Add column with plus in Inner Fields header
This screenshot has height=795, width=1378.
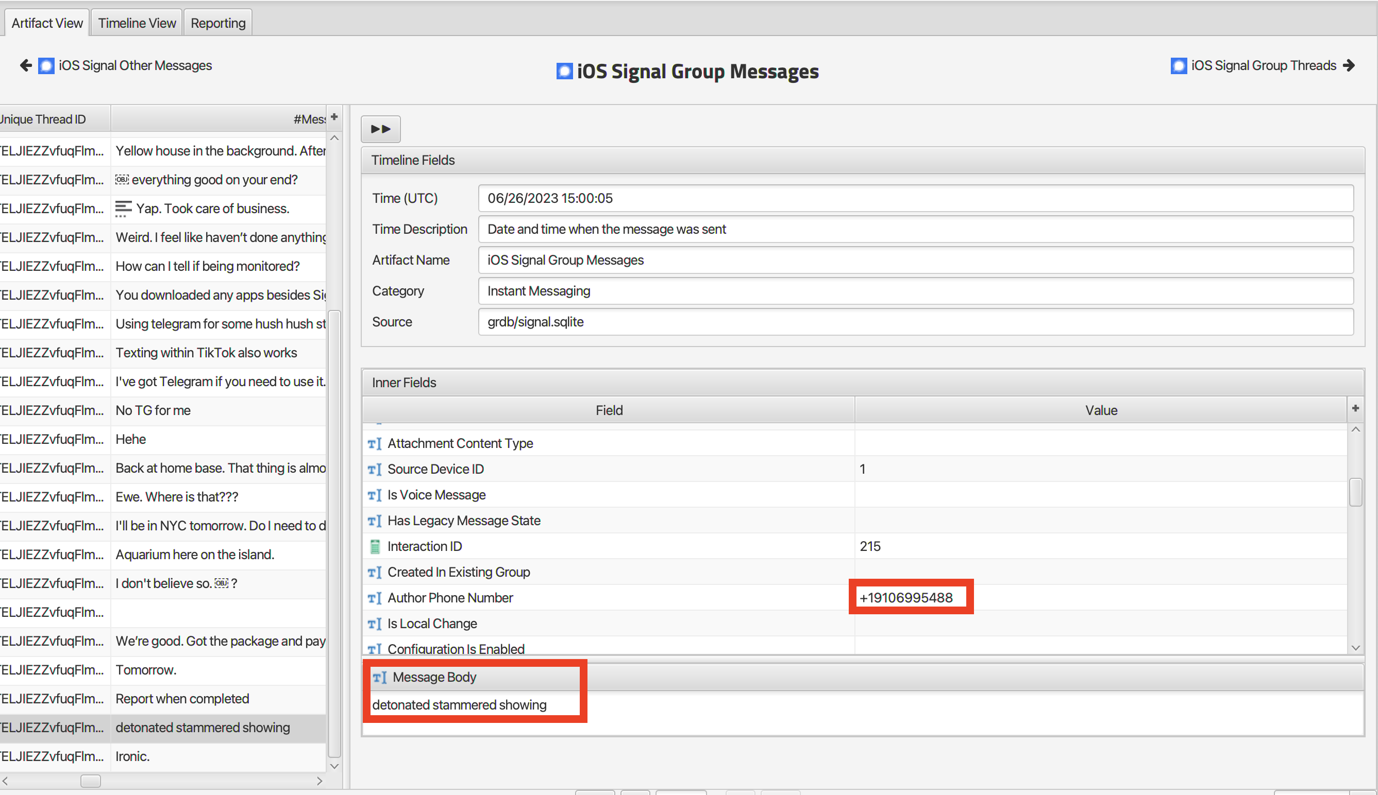[1356, 408]
